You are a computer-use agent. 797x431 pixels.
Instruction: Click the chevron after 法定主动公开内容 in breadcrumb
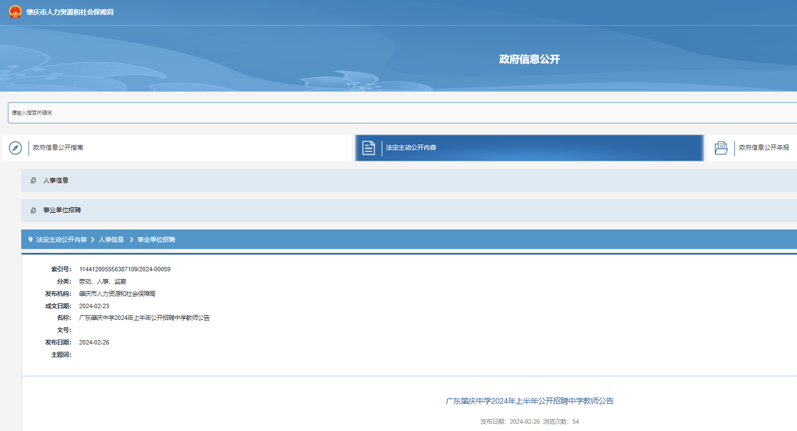93,240
